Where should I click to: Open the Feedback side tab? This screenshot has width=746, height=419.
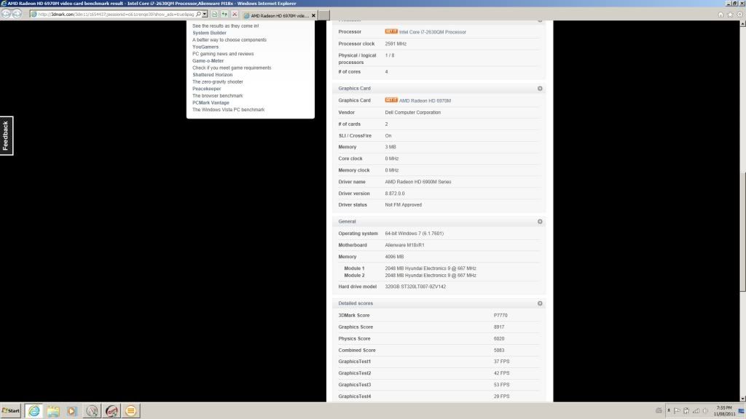pos(6,135)
